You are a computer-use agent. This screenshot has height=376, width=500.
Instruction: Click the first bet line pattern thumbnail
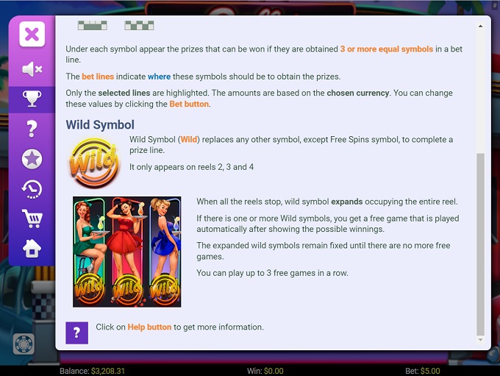[x=93, y=26]
